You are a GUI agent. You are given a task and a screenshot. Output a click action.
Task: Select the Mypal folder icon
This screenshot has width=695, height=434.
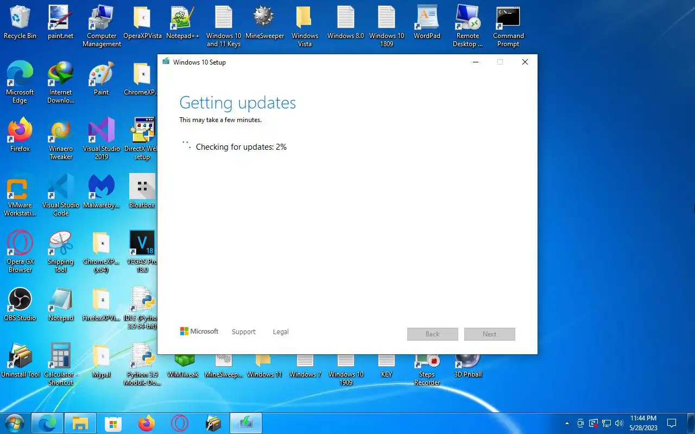pyautogui.click(x=102, y=361)
